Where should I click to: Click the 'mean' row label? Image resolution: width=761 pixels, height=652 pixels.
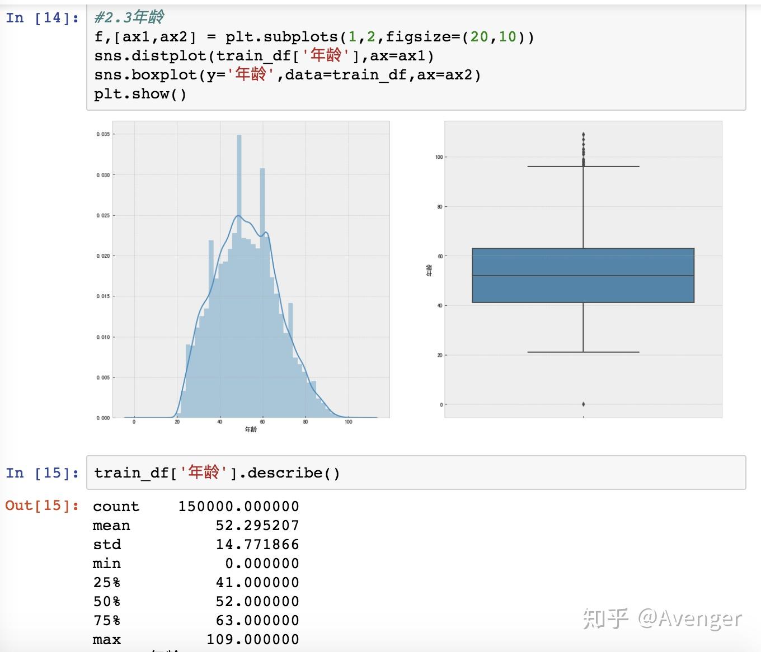pyautogui.click(x=111, y=525)
